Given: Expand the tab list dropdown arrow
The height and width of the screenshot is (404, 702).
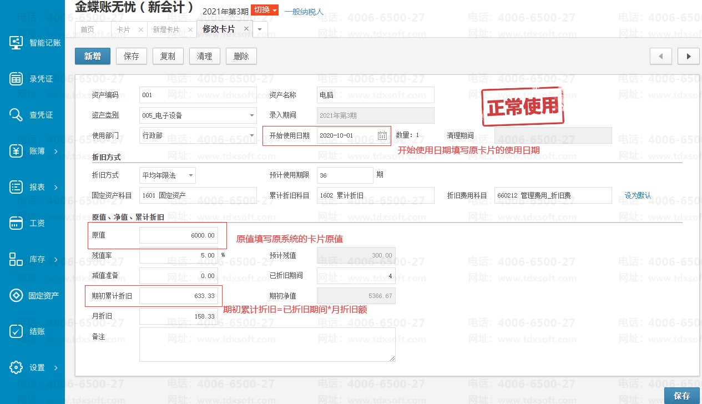Looking at the screenshot, I should pyautogui.click(x=260, y=29).
